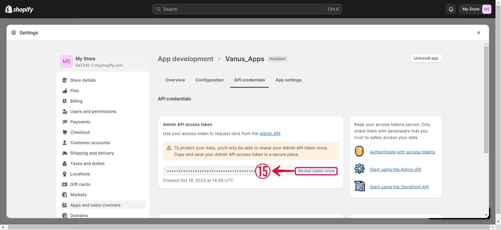Viewport: 501px width, 230px height.
Task: Click the My Store header in sidebar
Action: pos(103,61)
